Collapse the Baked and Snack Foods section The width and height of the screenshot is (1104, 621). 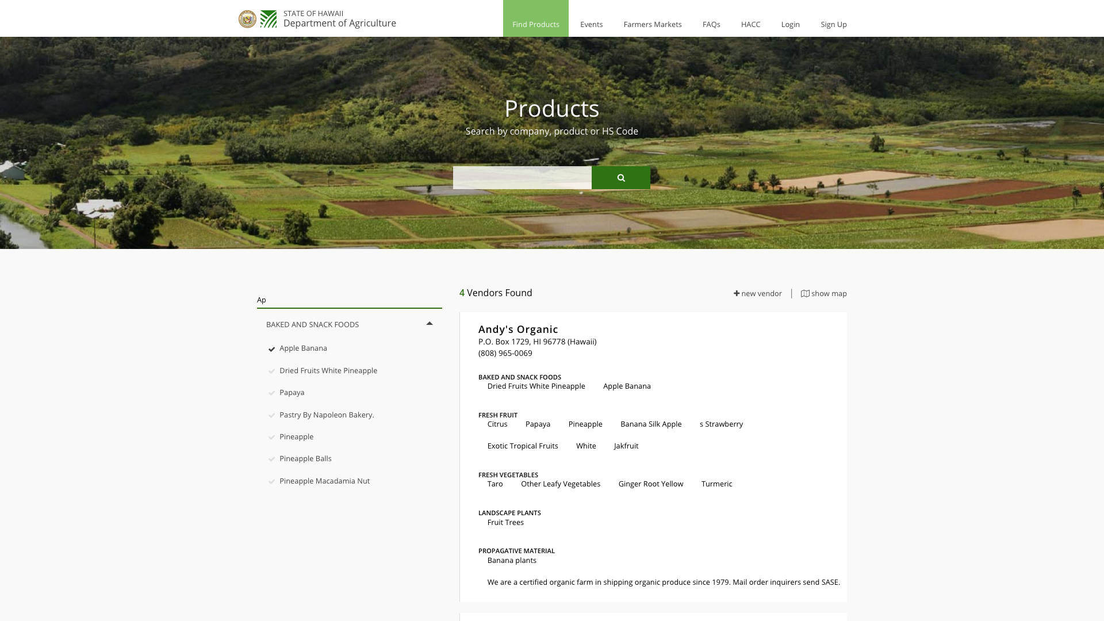429,324
